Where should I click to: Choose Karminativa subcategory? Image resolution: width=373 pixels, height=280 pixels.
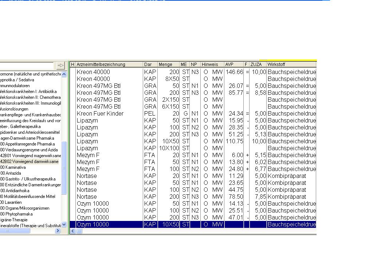[13, 167]
